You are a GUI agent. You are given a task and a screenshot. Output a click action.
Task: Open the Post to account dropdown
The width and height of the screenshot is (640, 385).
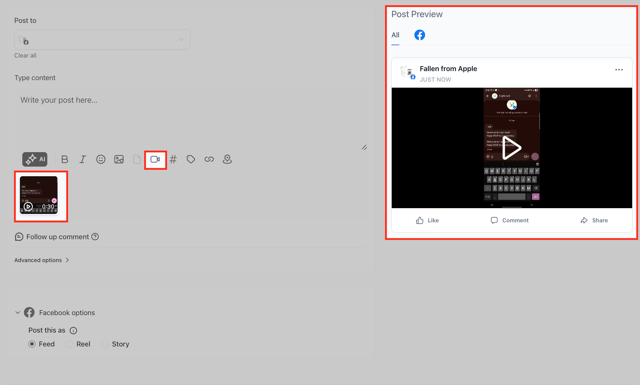click(x=102, y=39)
